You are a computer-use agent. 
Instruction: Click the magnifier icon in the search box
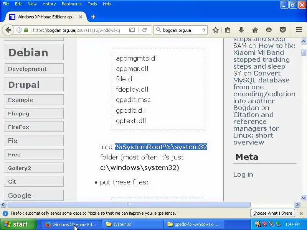tap(158, 30)
